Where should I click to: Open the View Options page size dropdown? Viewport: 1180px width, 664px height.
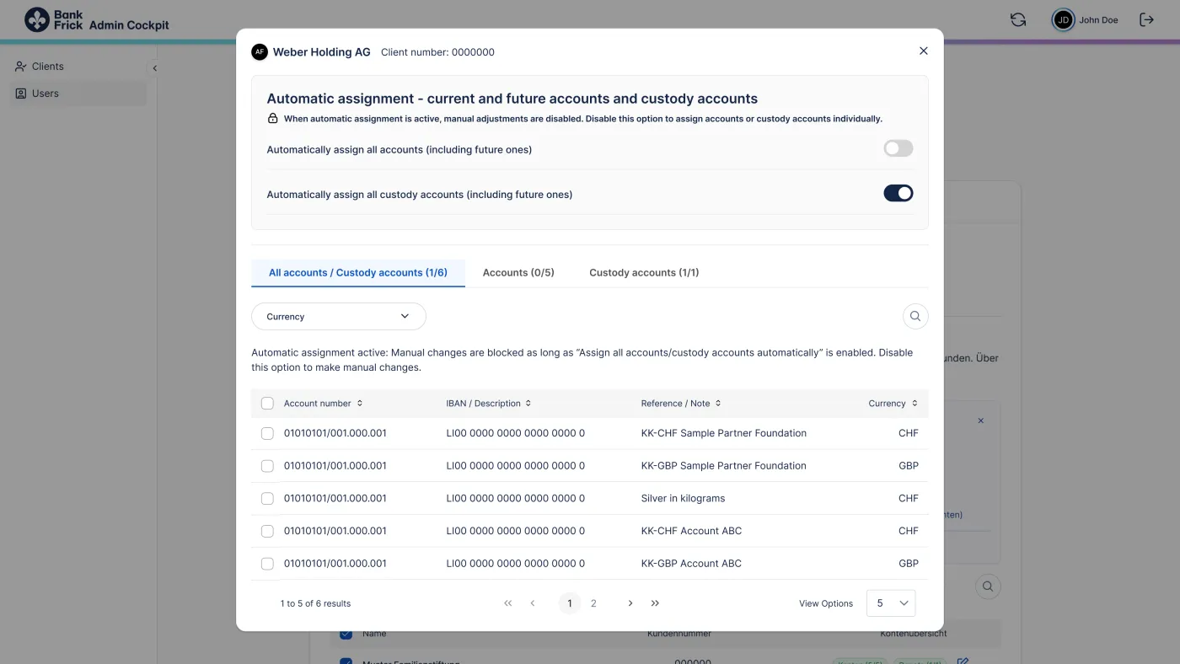tap(891, 603)
